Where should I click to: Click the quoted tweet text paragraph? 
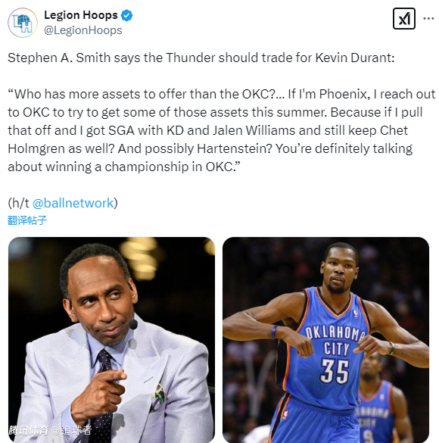[x=222, y=130]
